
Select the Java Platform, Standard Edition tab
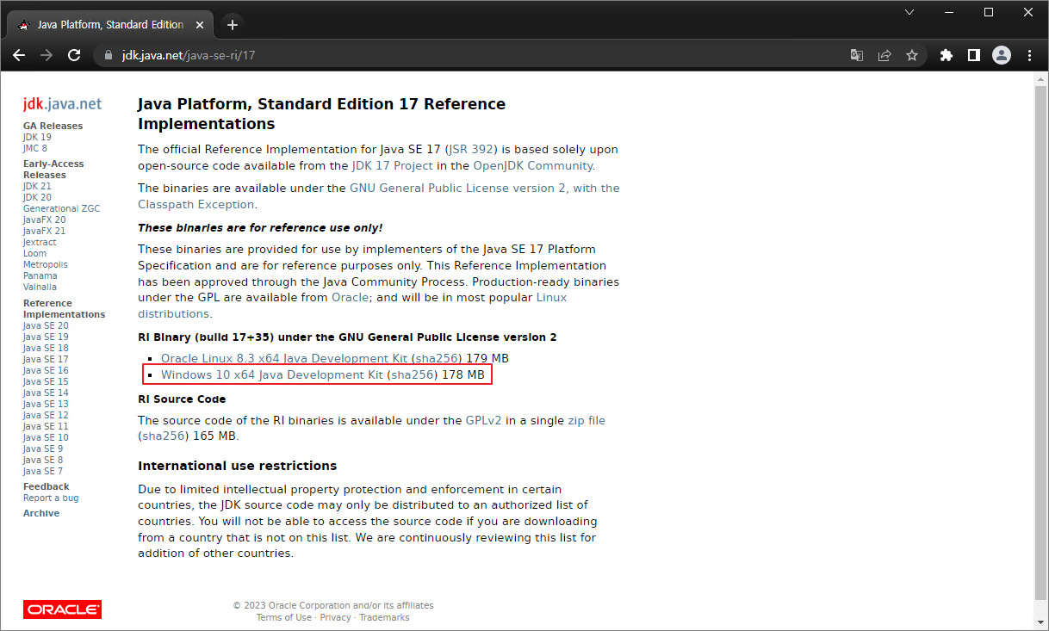tap(112, 24)
